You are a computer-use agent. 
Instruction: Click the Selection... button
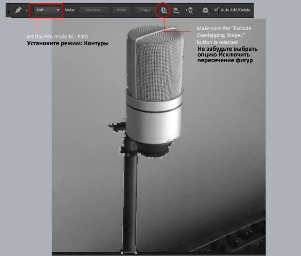pyautogui.click(x=94, y=10)
